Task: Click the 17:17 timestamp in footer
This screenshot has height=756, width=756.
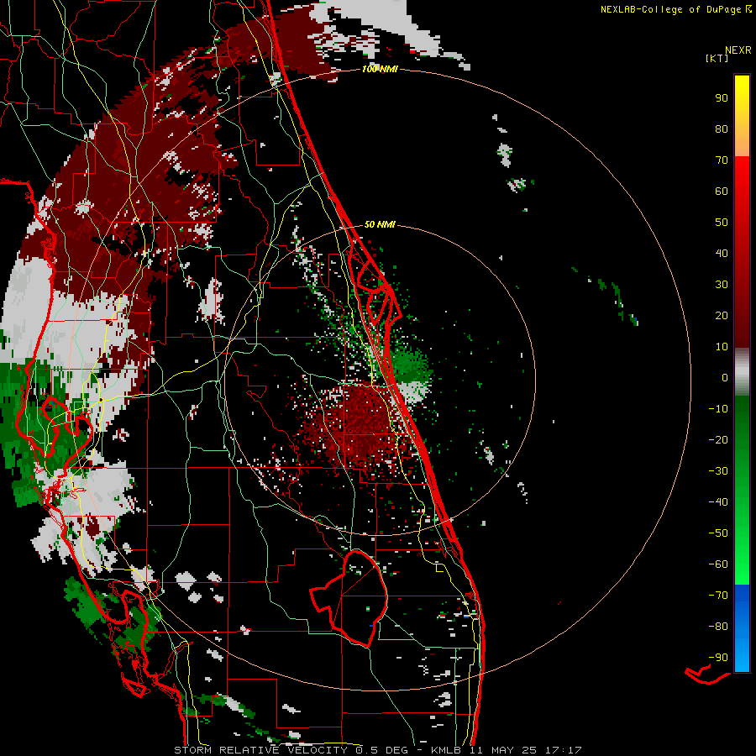Action: click(564, 750)
